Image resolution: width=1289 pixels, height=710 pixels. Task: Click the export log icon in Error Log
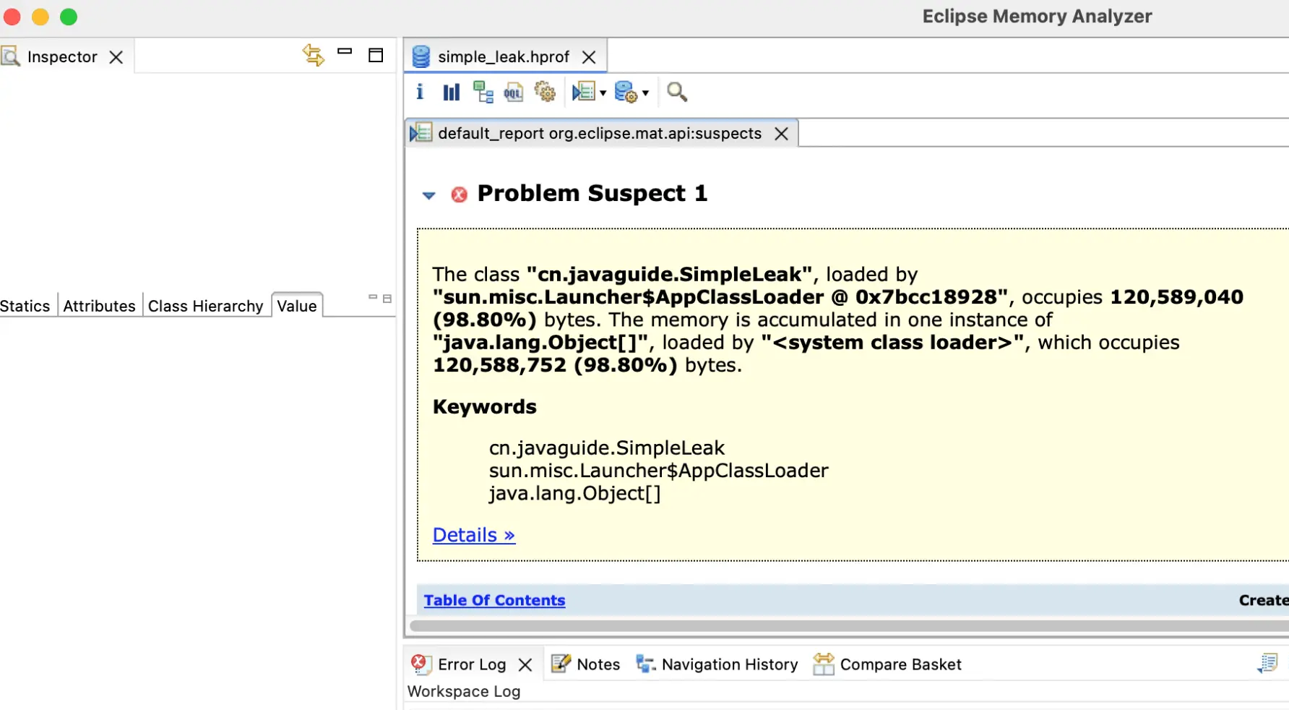click(x=1267, y=664)
